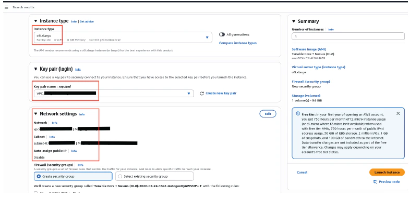The image size is (409, 197).
Task: Open the Key pair name dropdown
Action: click(x=114, y=94)
